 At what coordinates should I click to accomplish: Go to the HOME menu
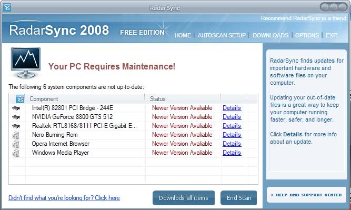(183, 35)
